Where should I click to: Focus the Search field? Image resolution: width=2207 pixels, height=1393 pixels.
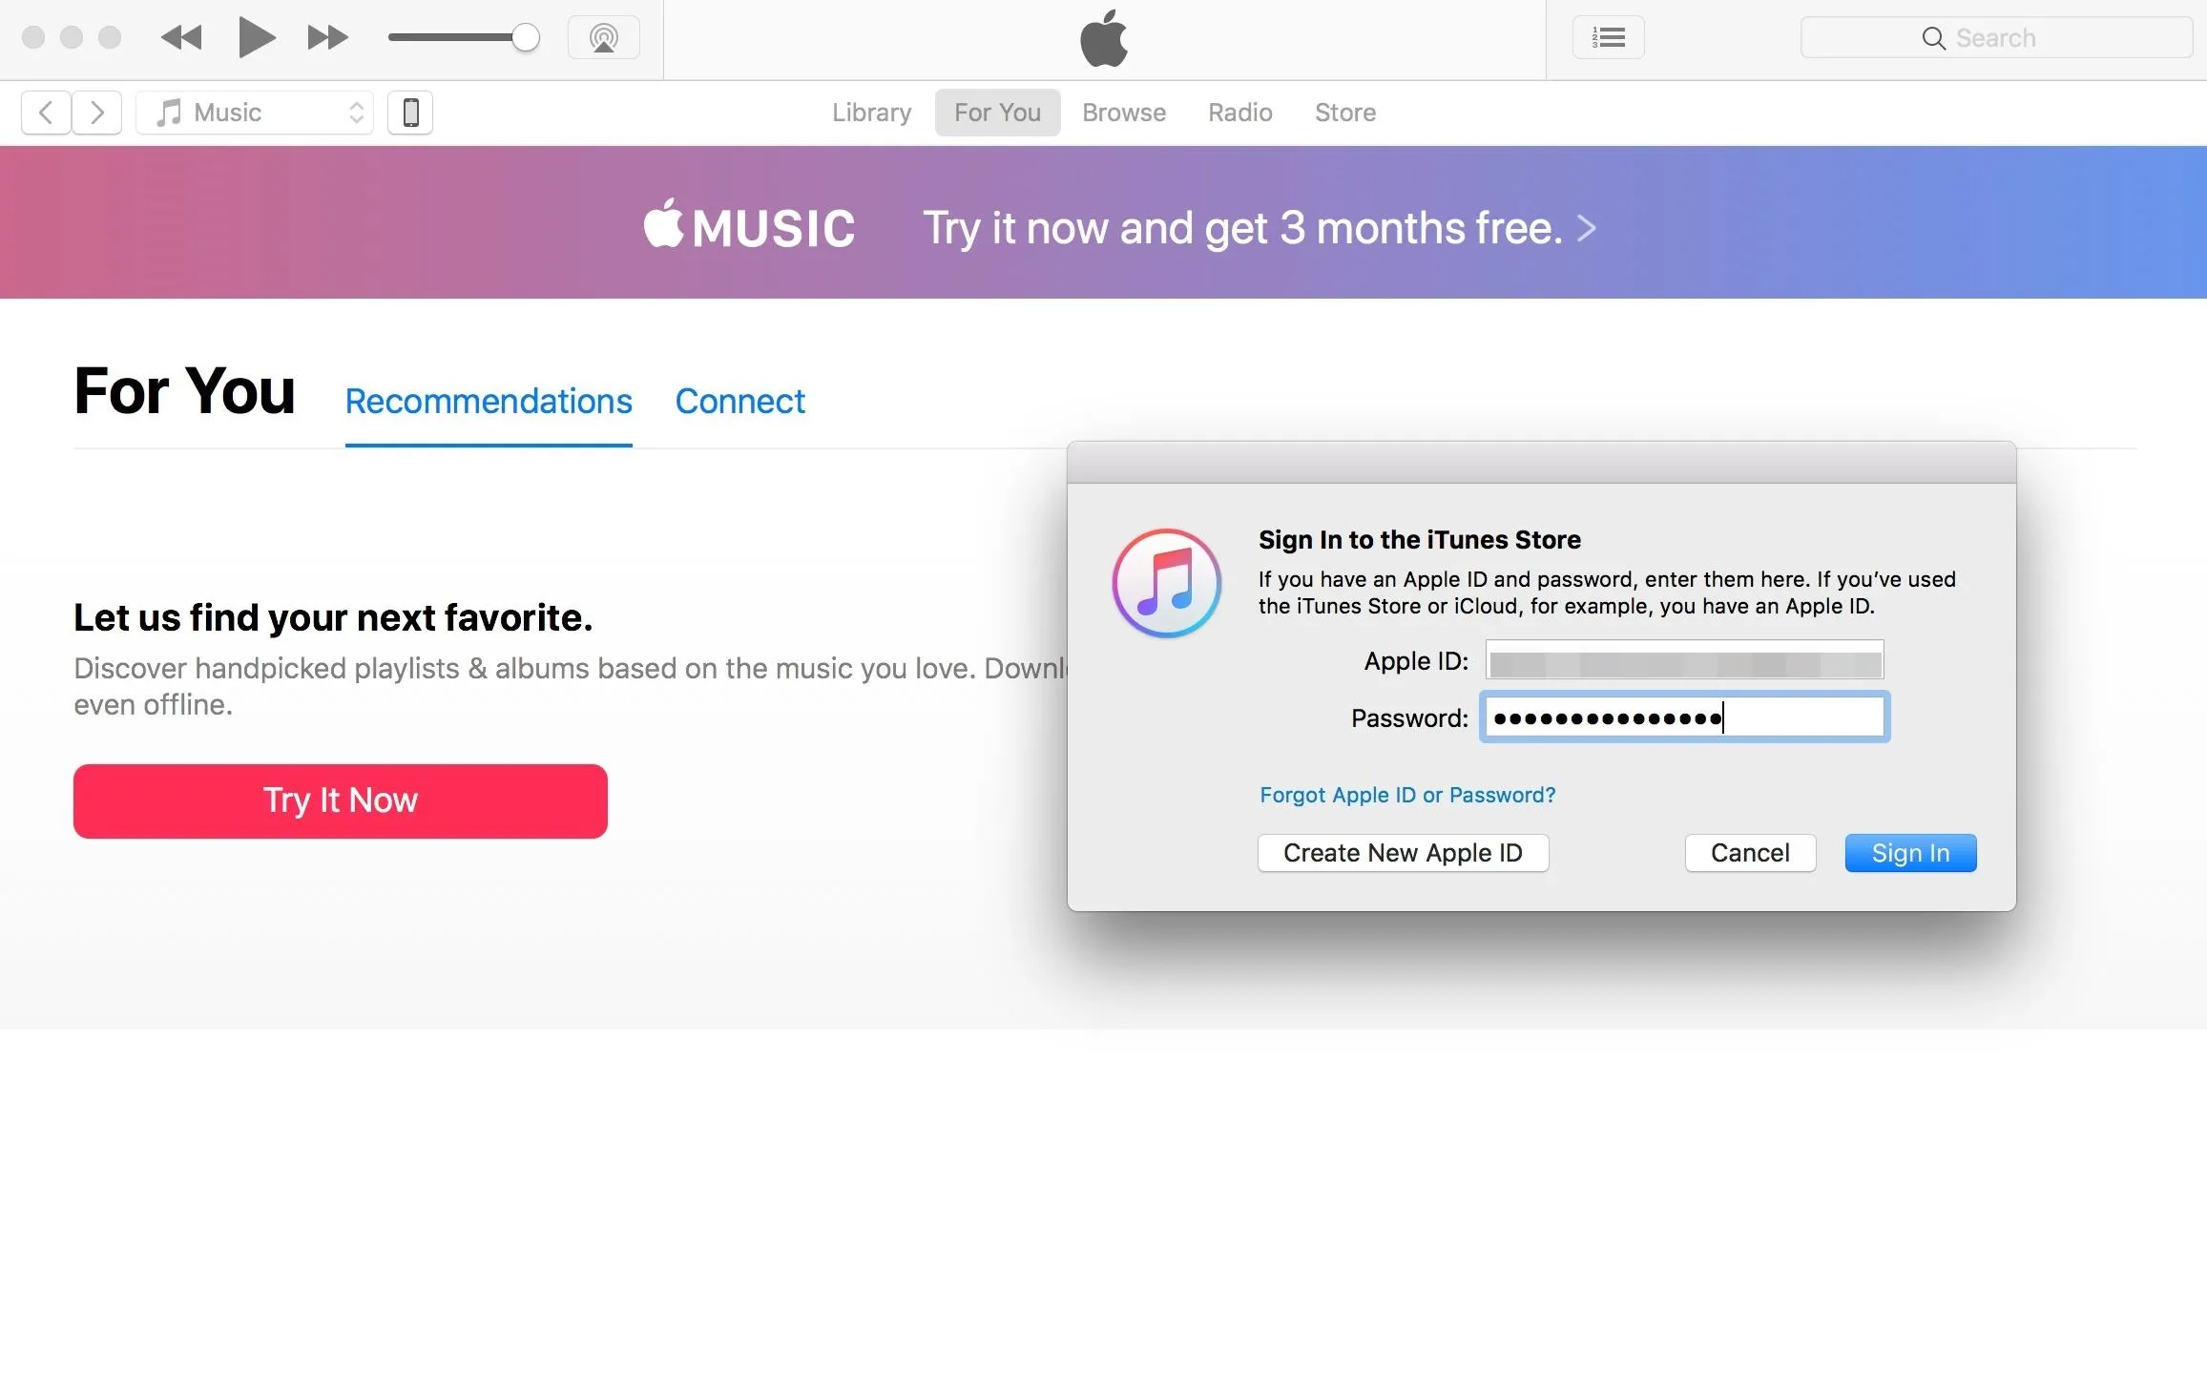1996,38
